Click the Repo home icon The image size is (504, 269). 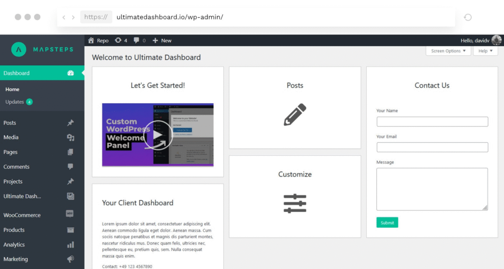91,40
